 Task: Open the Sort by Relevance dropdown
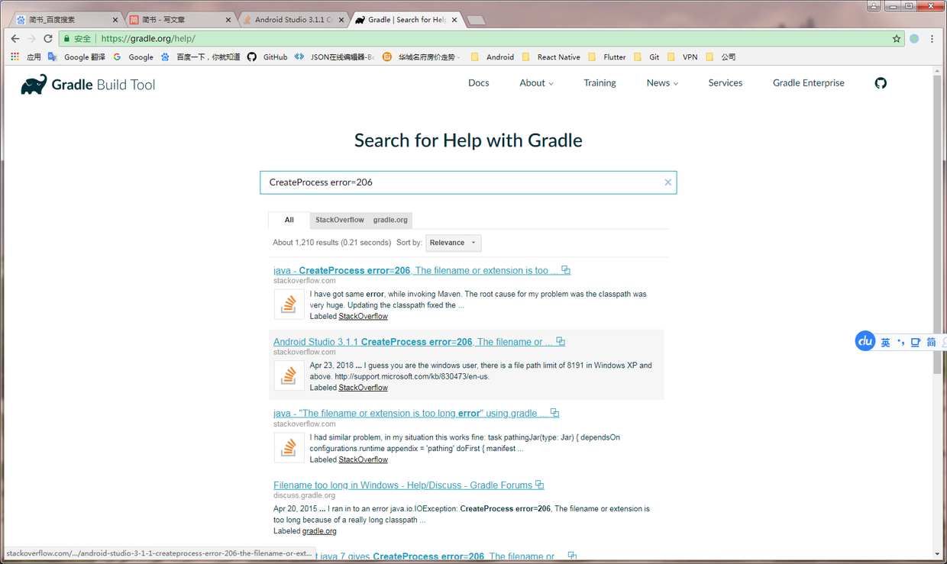click(x=454, y=243)
